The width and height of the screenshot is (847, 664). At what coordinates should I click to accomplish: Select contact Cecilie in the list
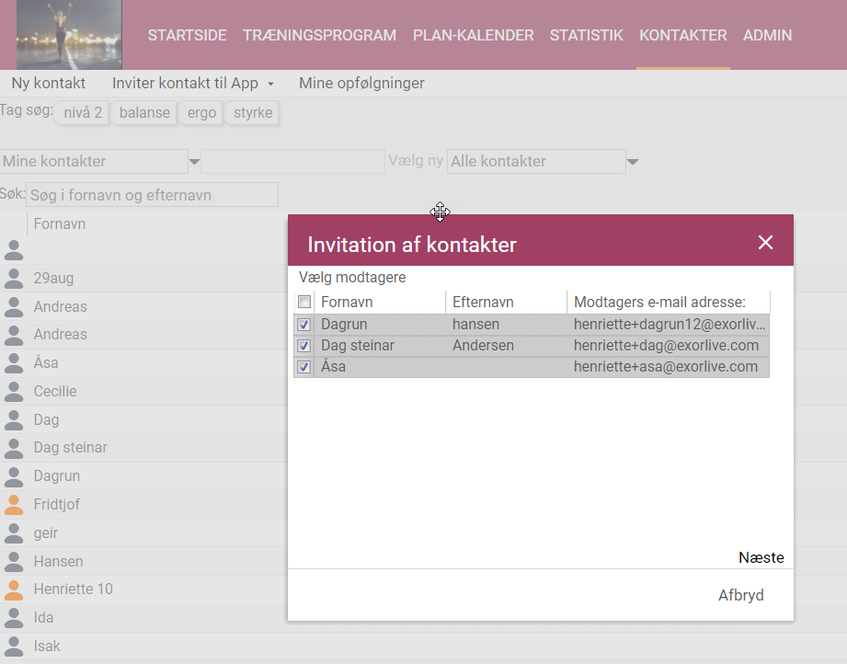point(55,391)
